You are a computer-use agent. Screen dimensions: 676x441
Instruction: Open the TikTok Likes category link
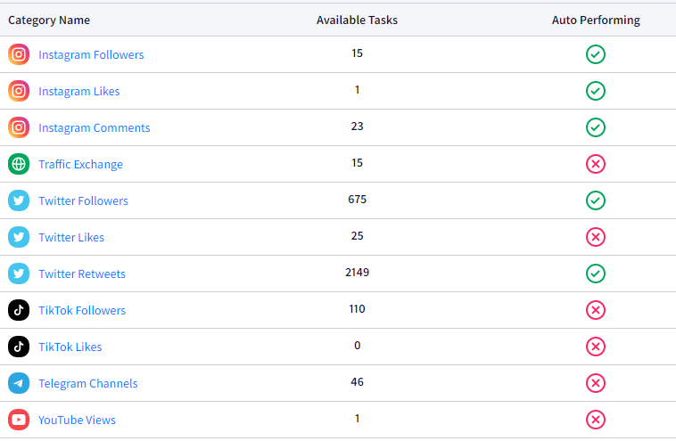pyautogui.click(x=70, y=347)
